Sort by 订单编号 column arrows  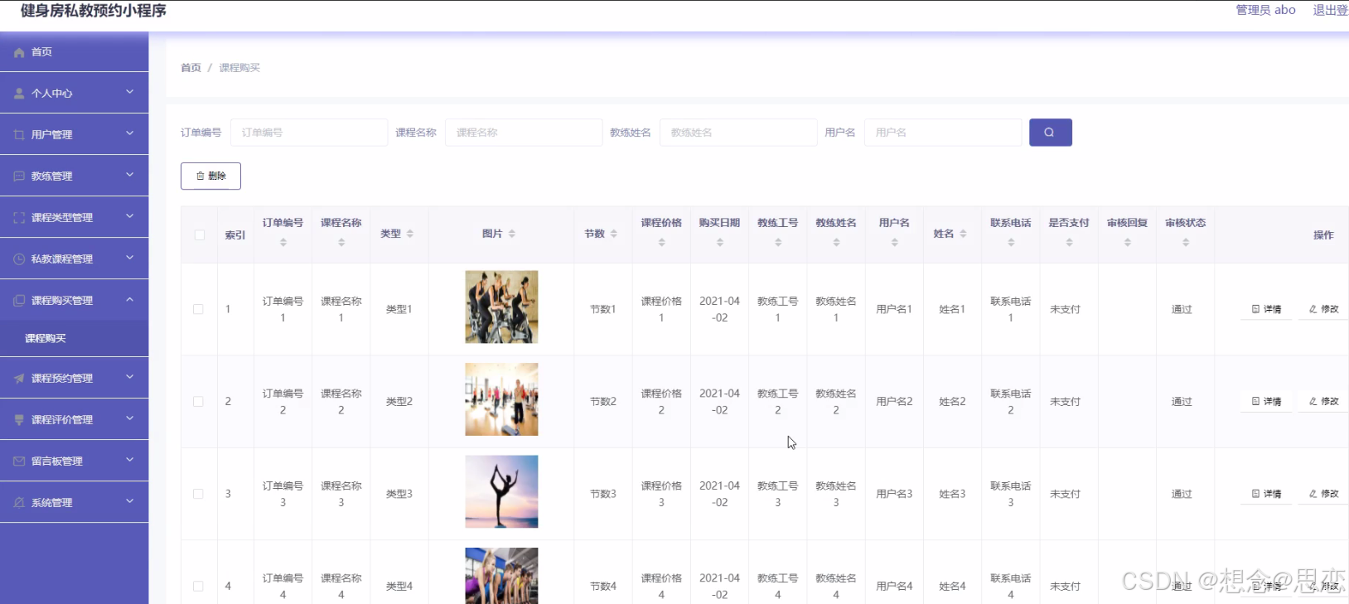coord(283,243)
